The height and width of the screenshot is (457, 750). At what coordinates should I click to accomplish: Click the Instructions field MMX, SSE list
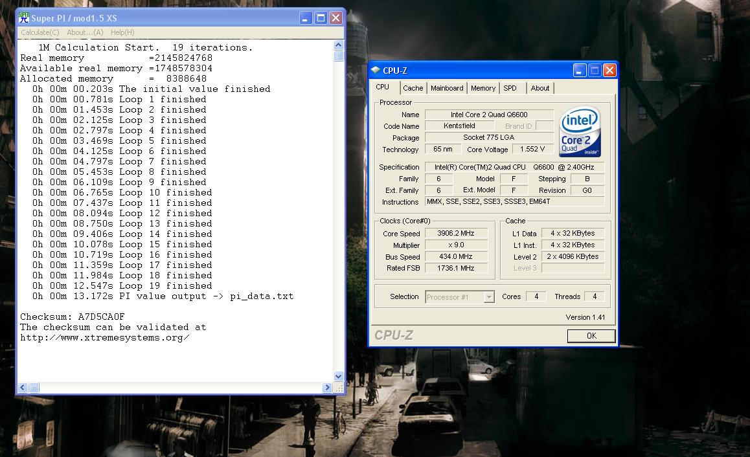coord(514,202)
